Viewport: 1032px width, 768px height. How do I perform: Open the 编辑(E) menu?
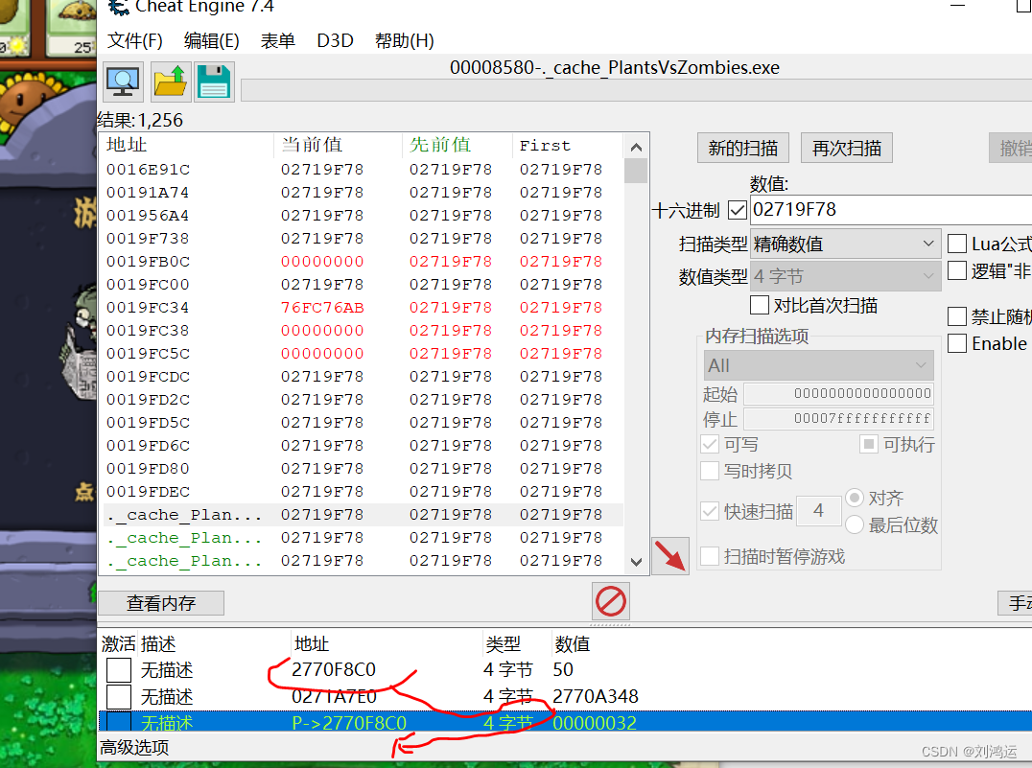(x=211, y=41)
